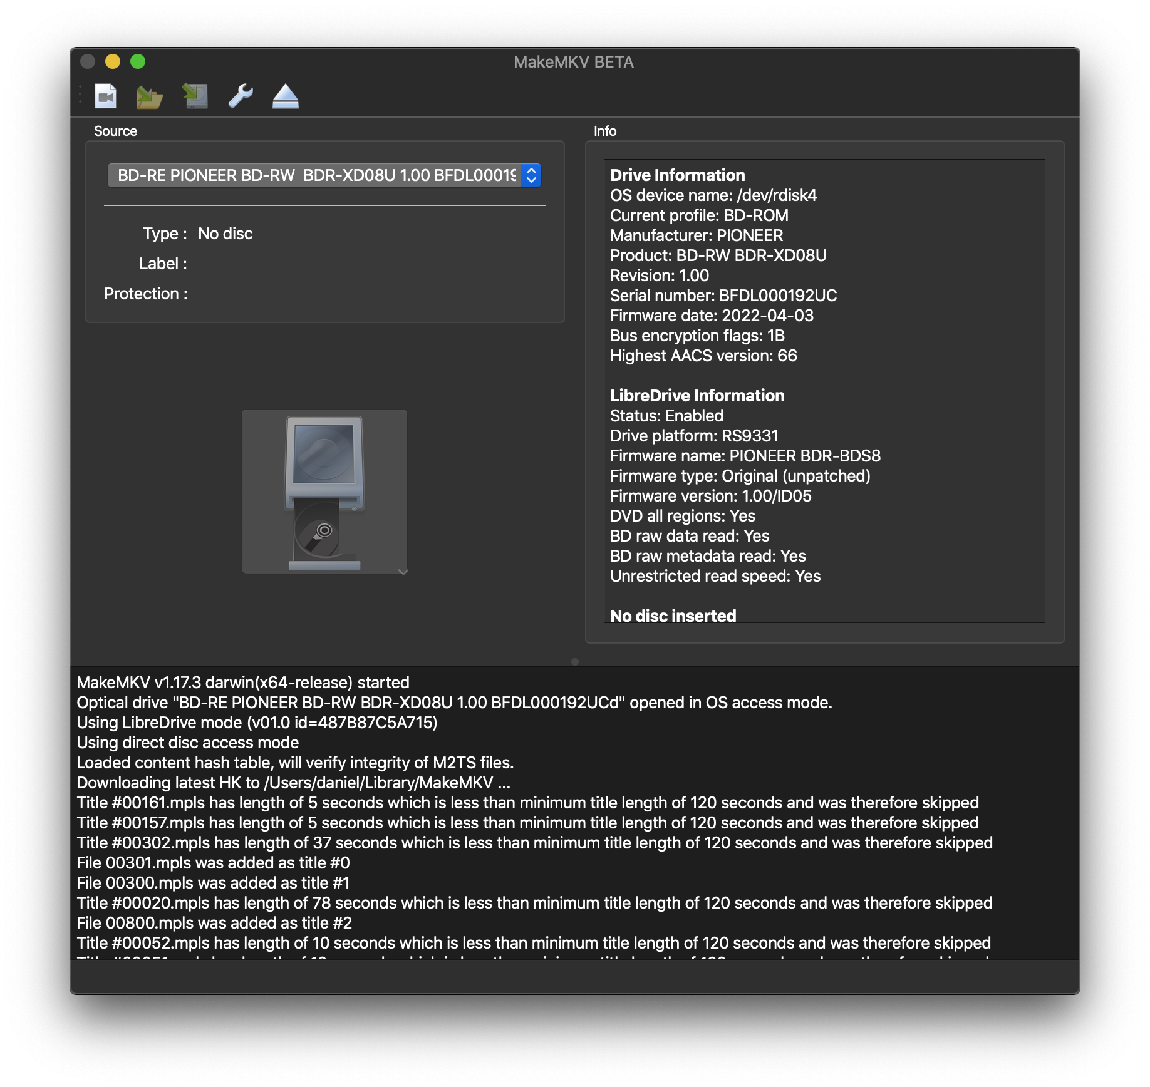Click 'No disc' type value
1150x1087 pixels.
(x=225, y=234)
